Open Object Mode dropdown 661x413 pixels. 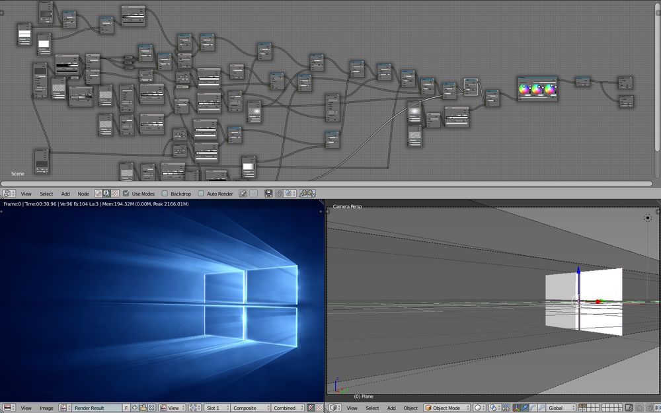click(447, 408)
